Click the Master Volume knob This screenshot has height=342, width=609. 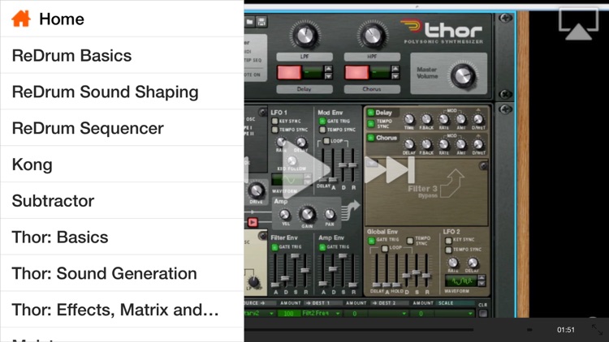tap(463, 75)
